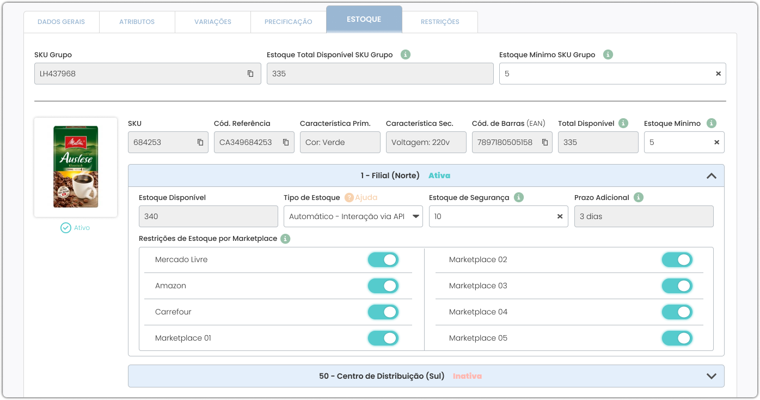The height and width of the screenshot is (400, 760).
Task: Clear the Estoque Mínimo SKU Grupo field
Action: pos(718,74)
